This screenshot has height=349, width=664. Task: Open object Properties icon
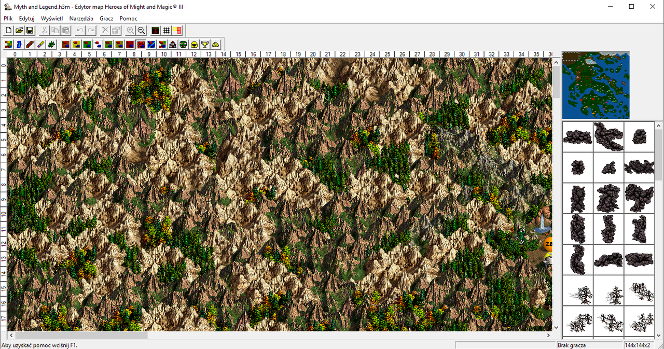pyautogui.click(x=116, y=31)
